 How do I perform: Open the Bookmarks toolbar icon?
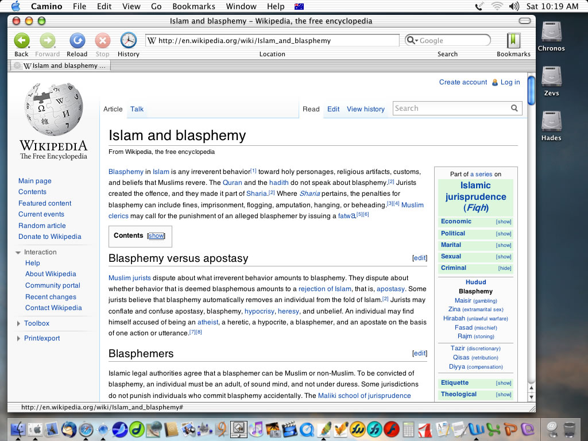[x=513, y=41]
